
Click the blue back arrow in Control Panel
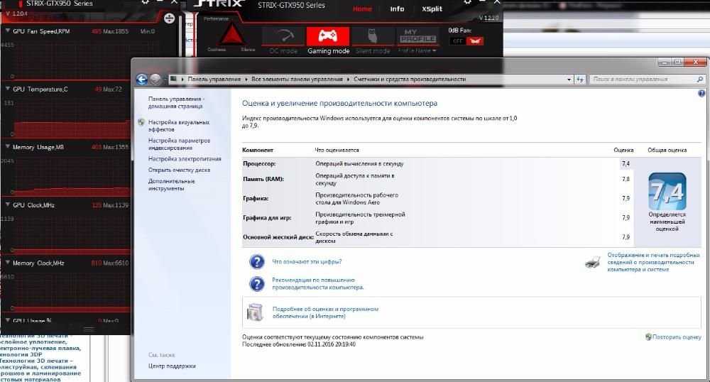tap(142, 80)
